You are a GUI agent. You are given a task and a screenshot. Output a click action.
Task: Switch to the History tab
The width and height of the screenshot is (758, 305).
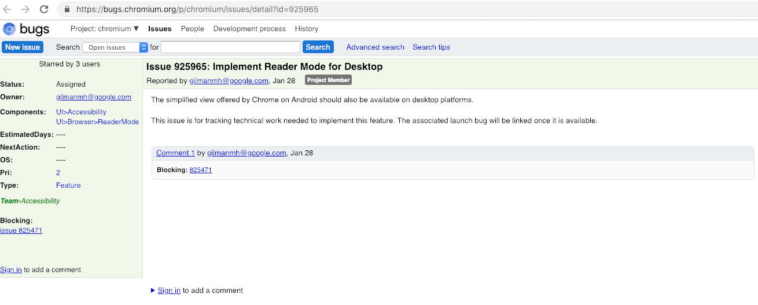tap(306, 29)
